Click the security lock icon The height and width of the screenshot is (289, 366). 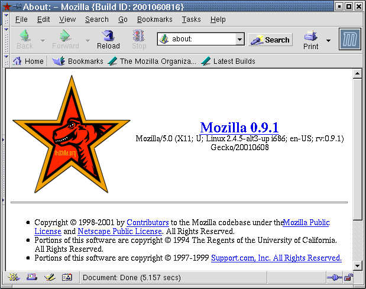(349, 277)
